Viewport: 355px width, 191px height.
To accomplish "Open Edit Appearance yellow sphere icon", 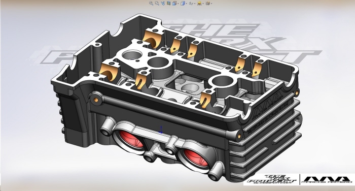I will [x=199, y=3].
